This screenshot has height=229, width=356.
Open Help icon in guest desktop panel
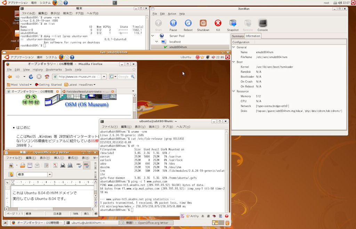tap(72, 57)
